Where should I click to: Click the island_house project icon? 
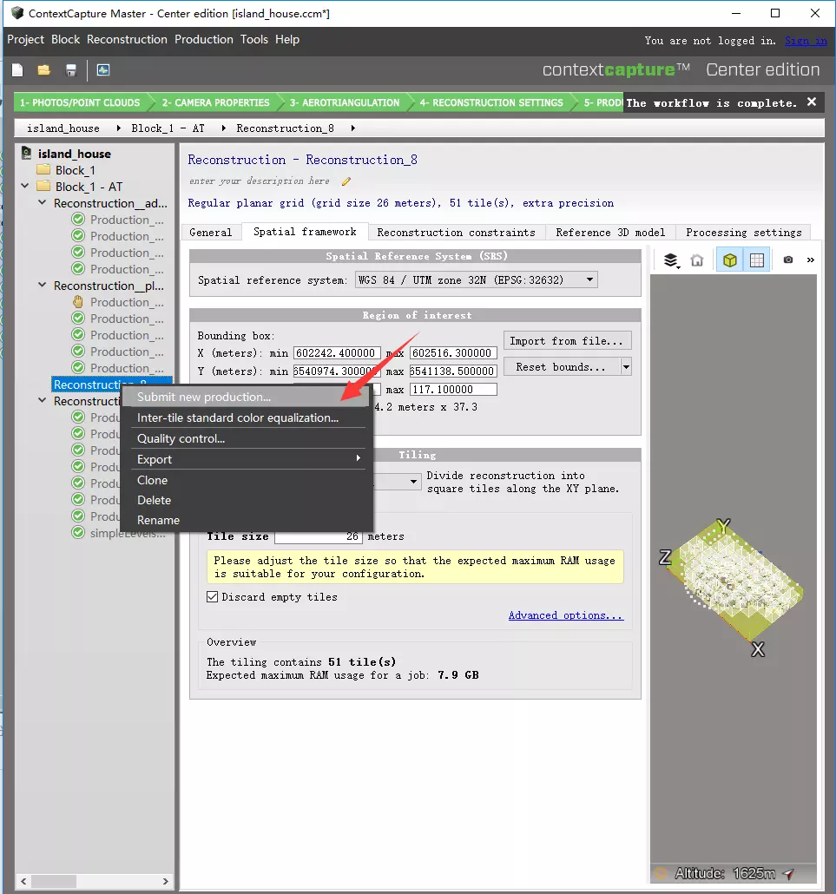tap(26, 154)
